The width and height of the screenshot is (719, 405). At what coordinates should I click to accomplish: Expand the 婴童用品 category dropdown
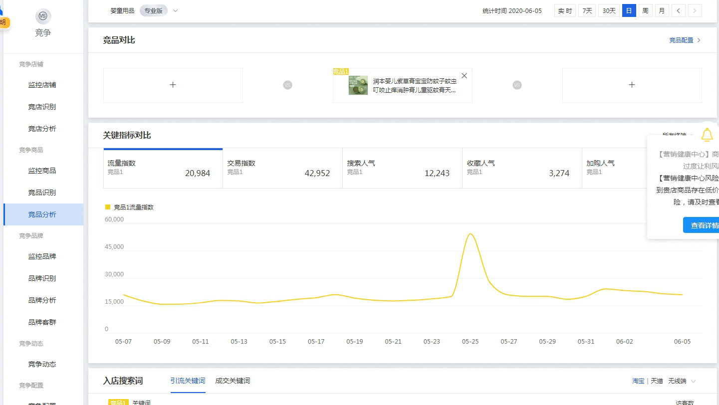click(x=175, y=11)
